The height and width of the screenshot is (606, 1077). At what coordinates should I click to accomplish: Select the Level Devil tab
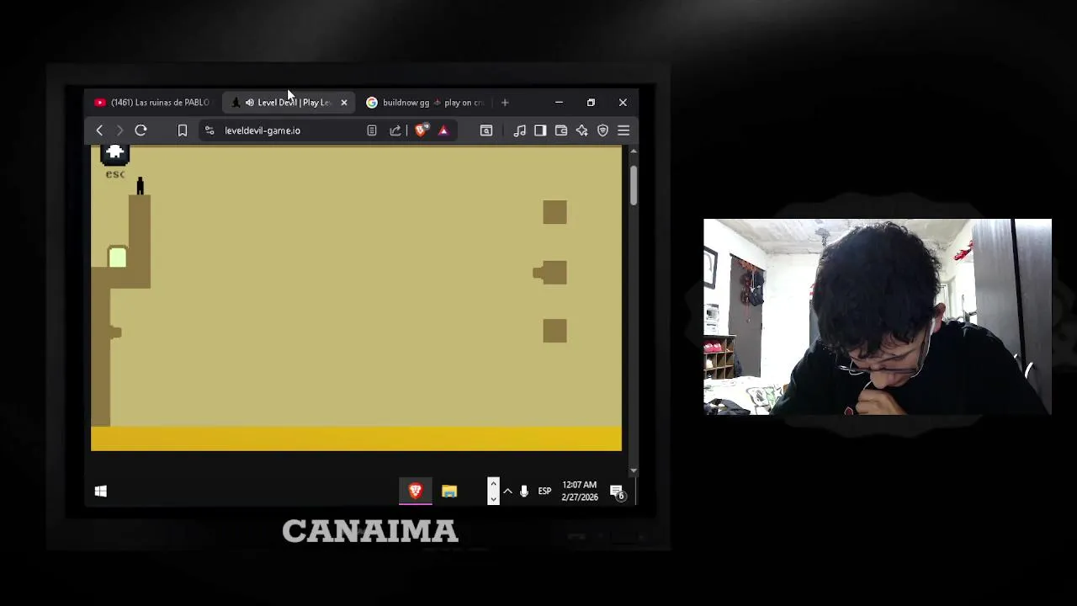coord(290,103)
